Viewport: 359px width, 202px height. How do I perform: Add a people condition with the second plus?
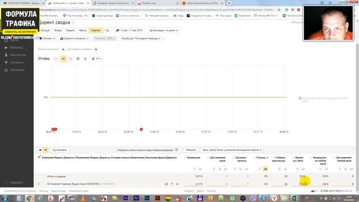(x=96, y=49)
